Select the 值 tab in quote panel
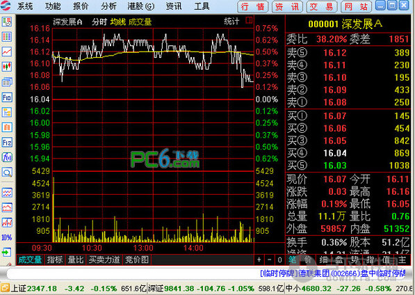This screenshot has height=295, width=415. pos(386,260)
